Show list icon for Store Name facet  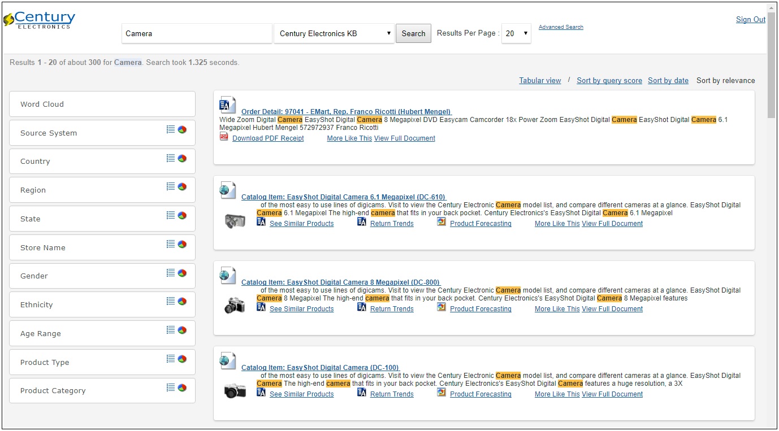[x=171, y=244]
